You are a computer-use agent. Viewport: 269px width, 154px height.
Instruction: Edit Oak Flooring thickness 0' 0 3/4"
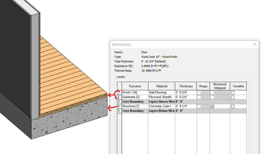click(186, 92)
